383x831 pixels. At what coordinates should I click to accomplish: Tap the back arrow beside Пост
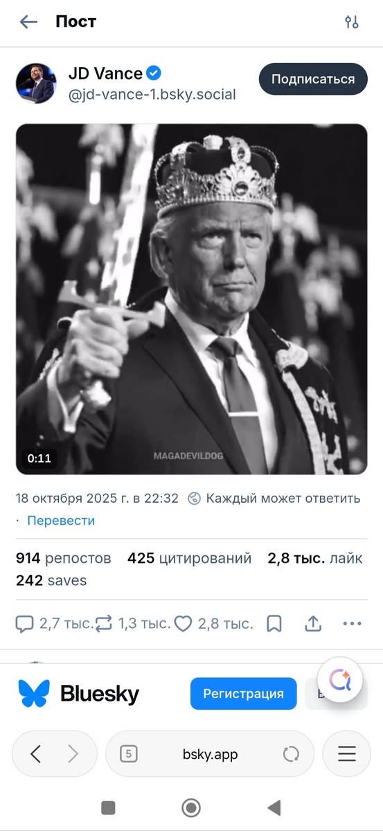pyautogui.click(x=28, y=21)
